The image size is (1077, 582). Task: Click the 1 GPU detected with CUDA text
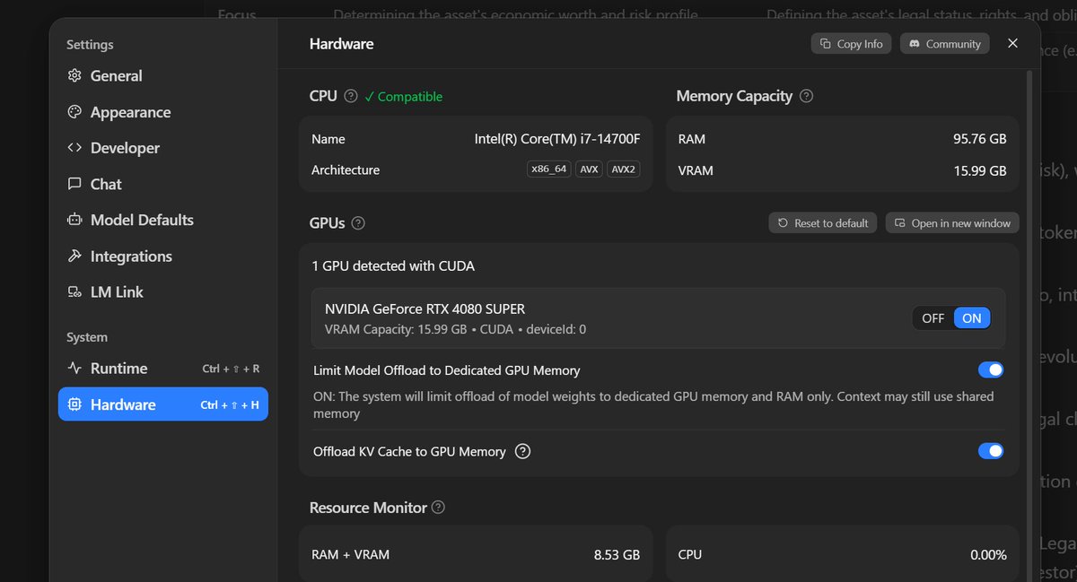[393, 266]
